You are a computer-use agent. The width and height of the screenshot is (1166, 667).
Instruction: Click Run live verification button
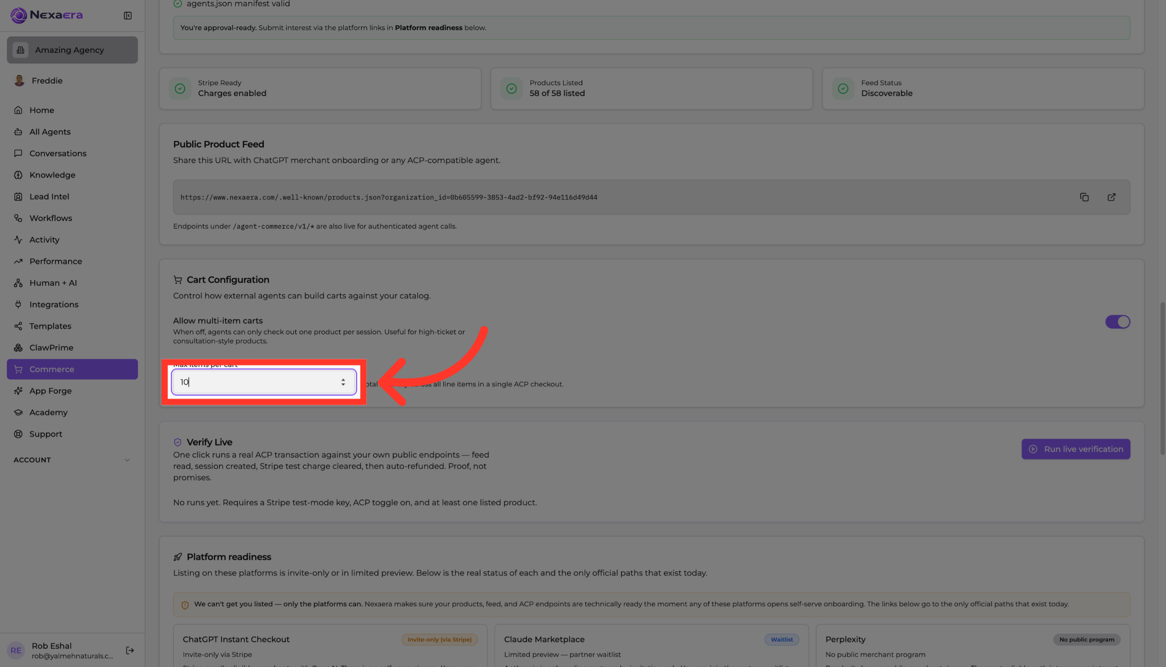coord(1075,449)
